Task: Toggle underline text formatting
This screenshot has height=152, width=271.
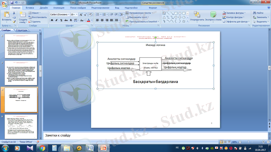Action: (x=62, y=20)
